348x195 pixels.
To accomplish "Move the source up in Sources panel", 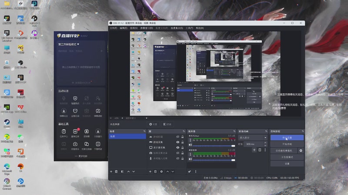I will (x=167, y=172).
